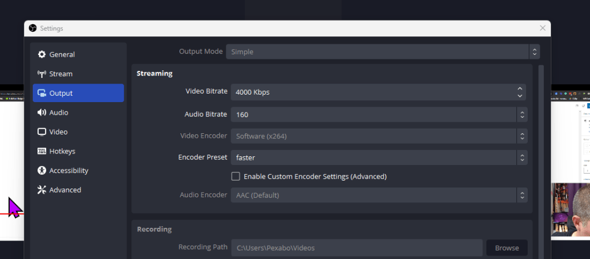Click the Recording Path text field

coord(357,247)
